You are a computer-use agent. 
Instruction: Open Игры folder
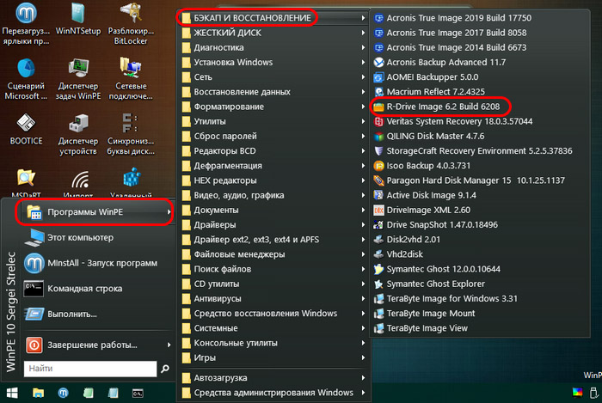(273, 357)
